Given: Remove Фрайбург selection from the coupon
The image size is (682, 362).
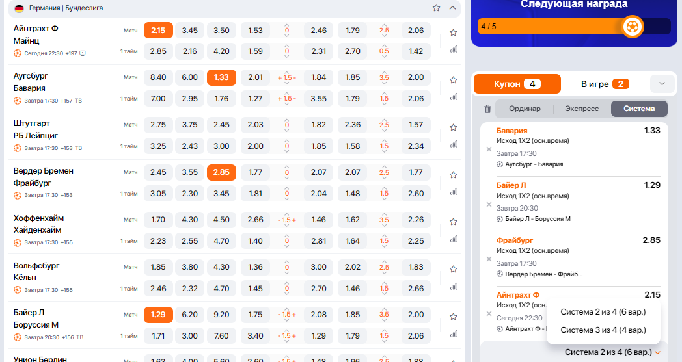Looking at the screenshot, I should [489, 259].
